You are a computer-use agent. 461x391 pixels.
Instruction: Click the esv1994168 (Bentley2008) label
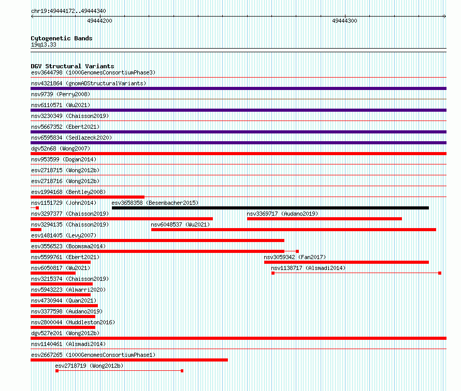click(x=68, y=192)
